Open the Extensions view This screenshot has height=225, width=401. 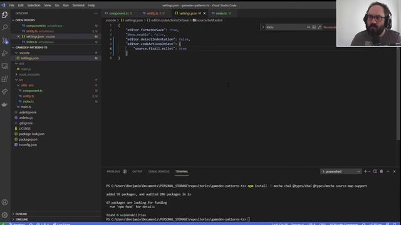(4, 79)
